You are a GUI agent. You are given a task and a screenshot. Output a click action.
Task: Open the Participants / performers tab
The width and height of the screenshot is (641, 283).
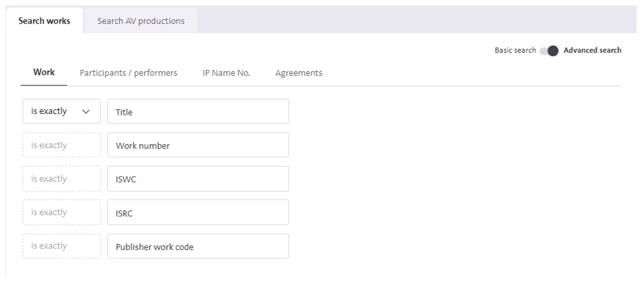[128, 73]
